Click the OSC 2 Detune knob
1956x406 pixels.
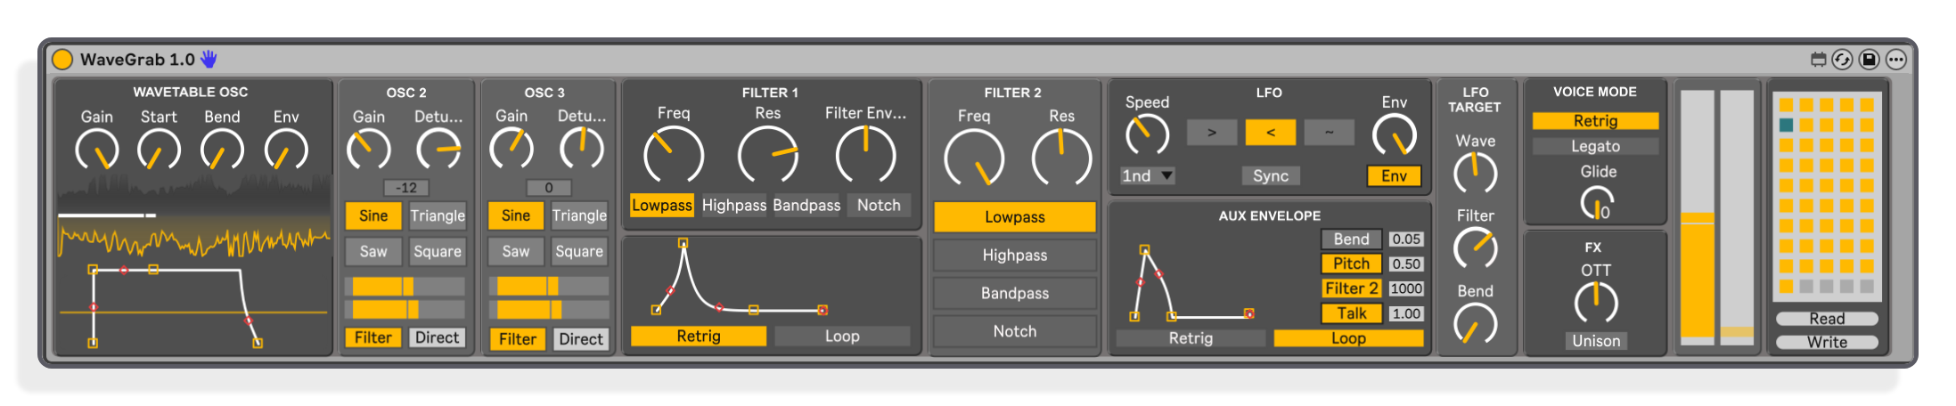439,149
